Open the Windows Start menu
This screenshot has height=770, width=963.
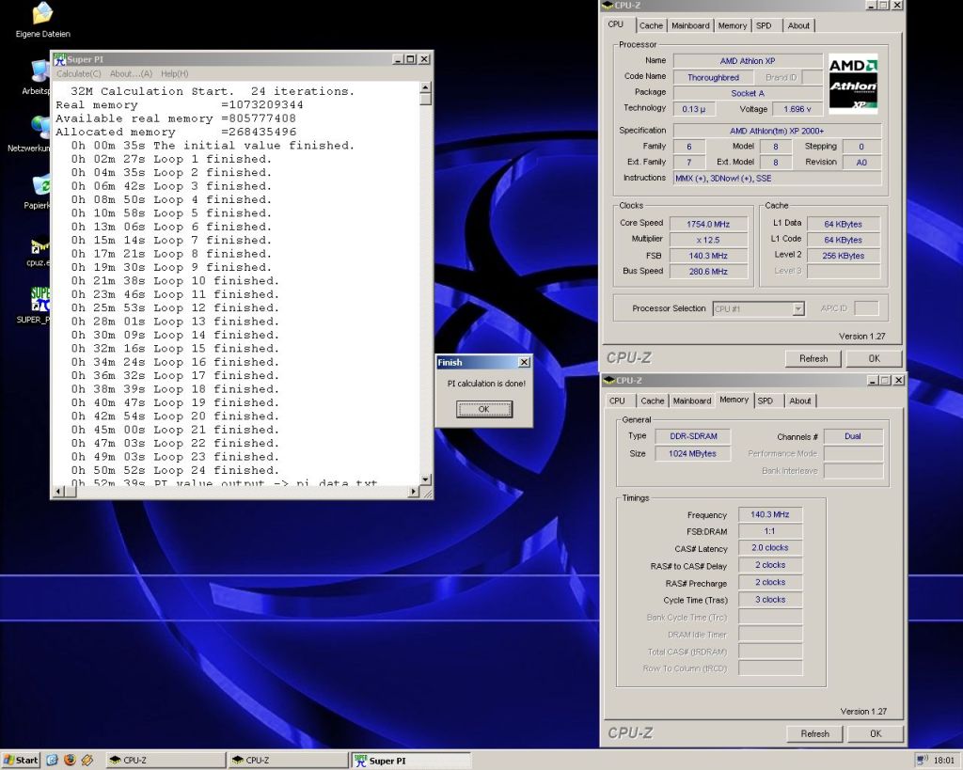pos(21,761)
